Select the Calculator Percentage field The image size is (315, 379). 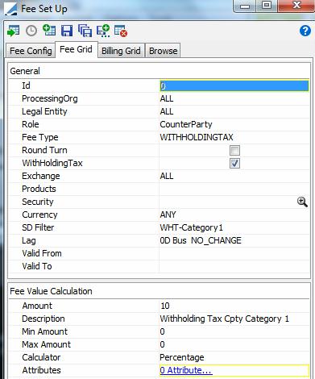(x=234, y=357)
